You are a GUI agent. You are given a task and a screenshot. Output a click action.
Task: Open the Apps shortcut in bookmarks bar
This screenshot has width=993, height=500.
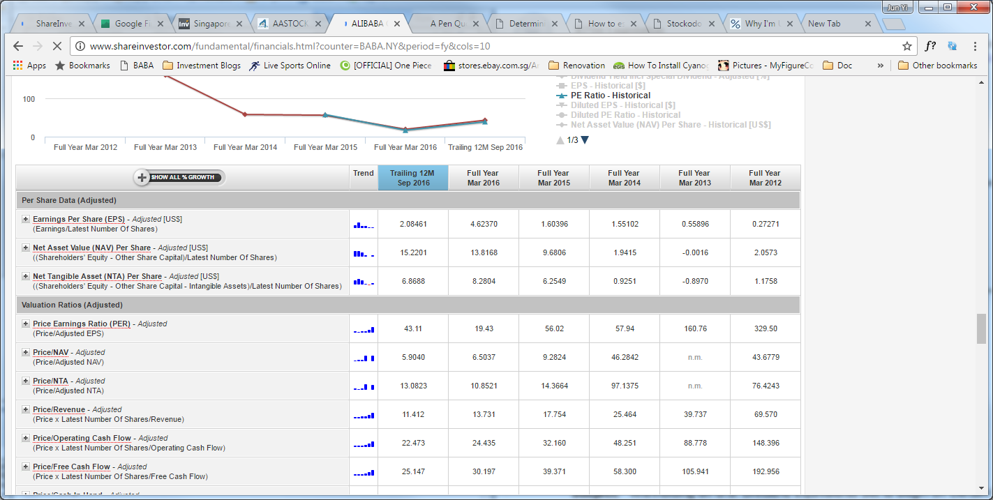click(29, 66)
